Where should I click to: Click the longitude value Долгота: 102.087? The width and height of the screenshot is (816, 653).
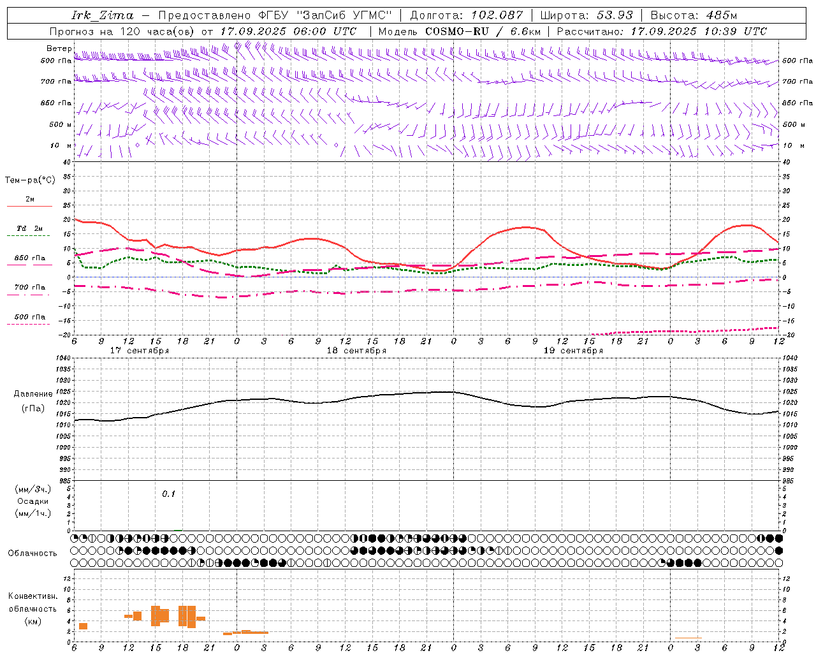click(466, 15)
